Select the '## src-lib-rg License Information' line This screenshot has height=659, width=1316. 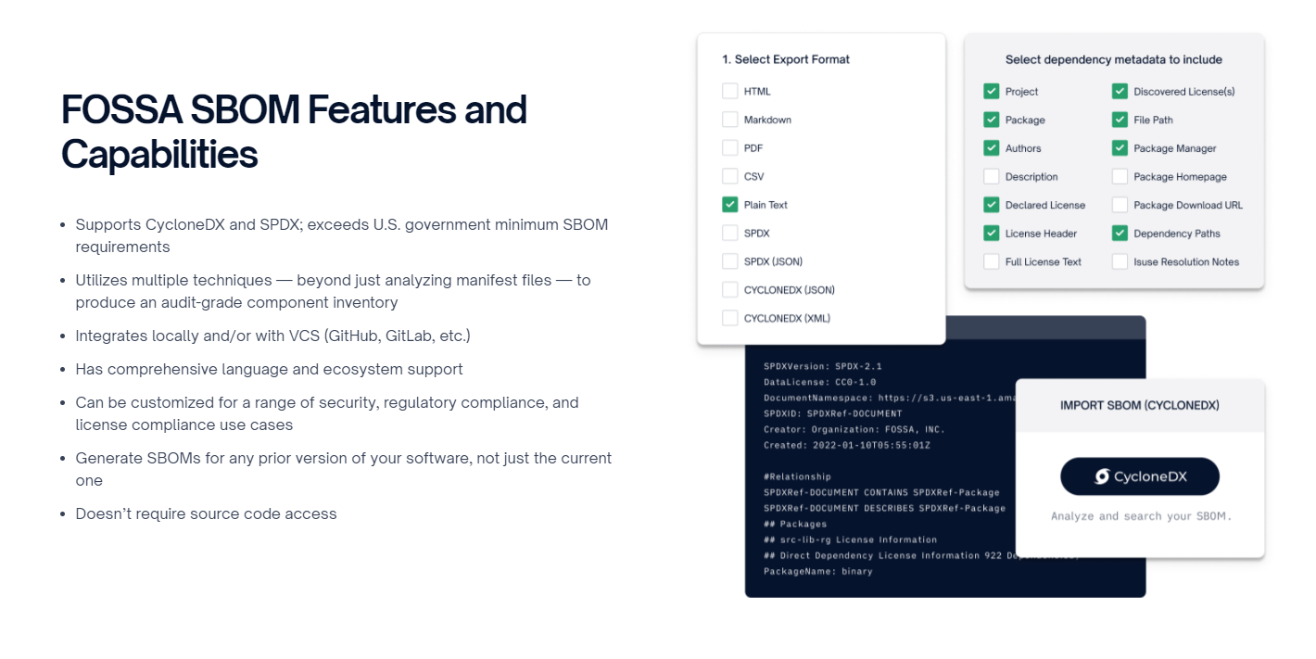click(850, 539)
